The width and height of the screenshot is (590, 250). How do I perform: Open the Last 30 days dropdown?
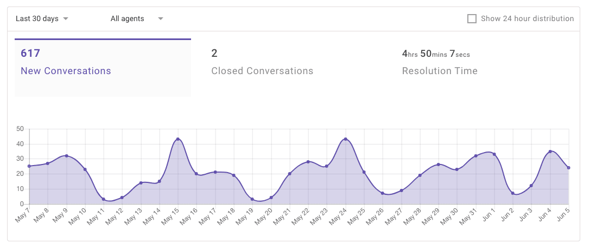tap(42, 19)
